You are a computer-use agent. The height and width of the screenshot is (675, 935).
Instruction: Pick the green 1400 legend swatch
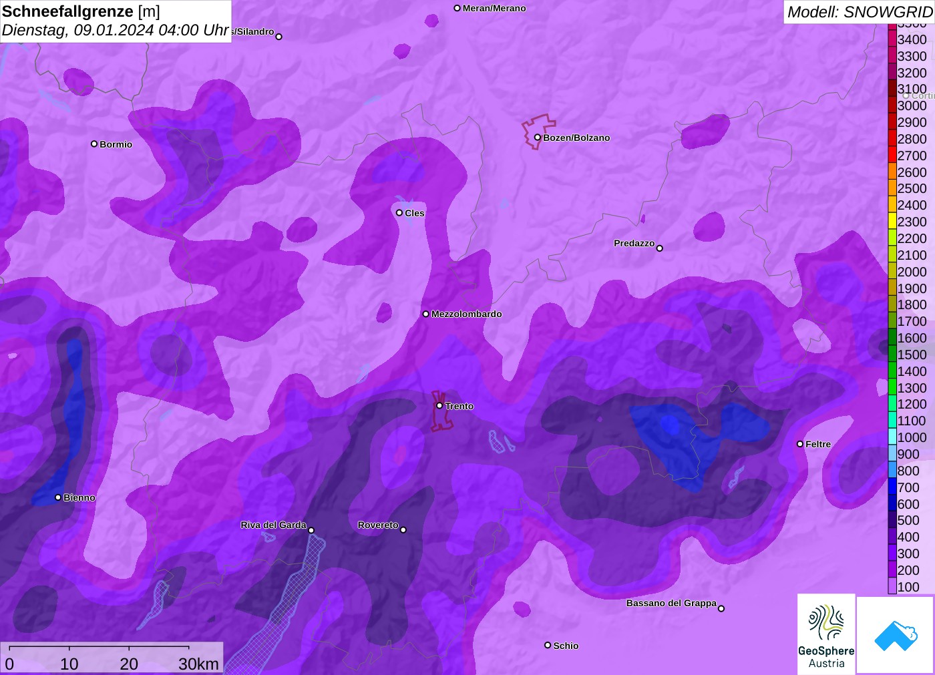pyautogui.click(x=892, y=371)
